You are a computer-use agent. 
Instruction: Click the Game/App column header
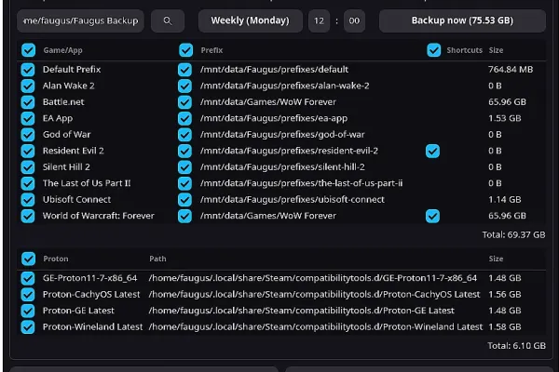click(62, 50)
